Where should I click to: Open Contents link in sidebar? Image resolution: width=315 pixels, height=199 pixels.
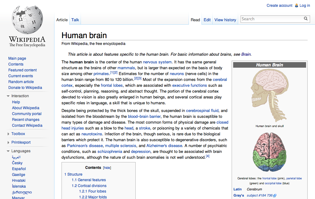pos(16,64)
